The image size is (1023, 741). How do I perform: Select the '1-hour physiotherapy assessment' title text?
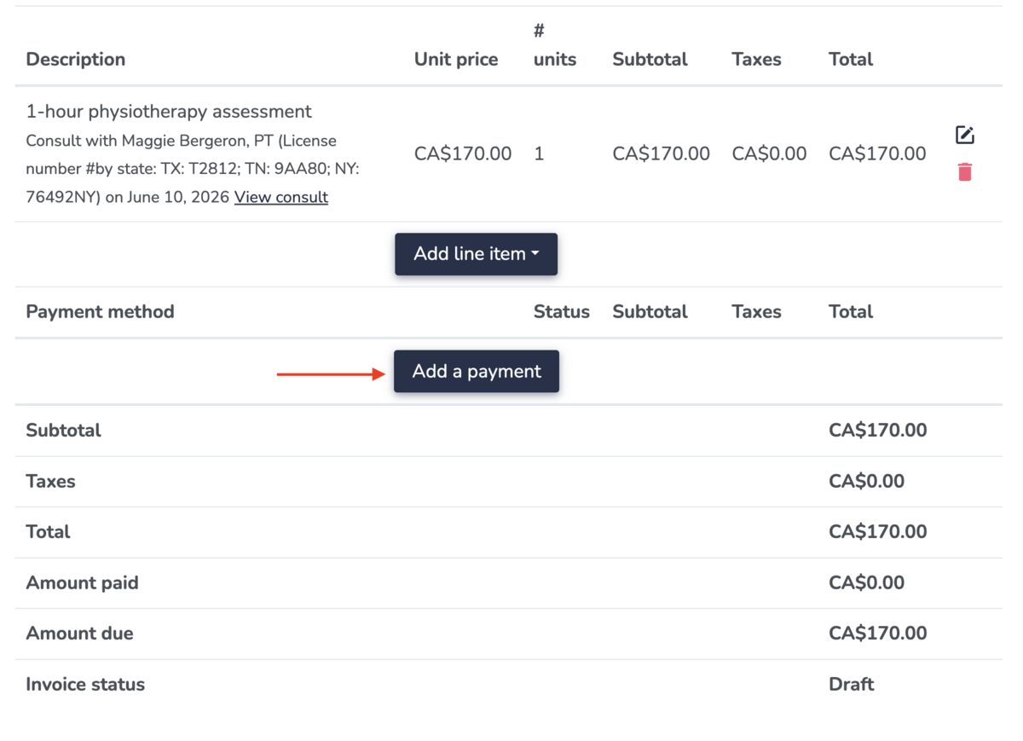[169, 112]
